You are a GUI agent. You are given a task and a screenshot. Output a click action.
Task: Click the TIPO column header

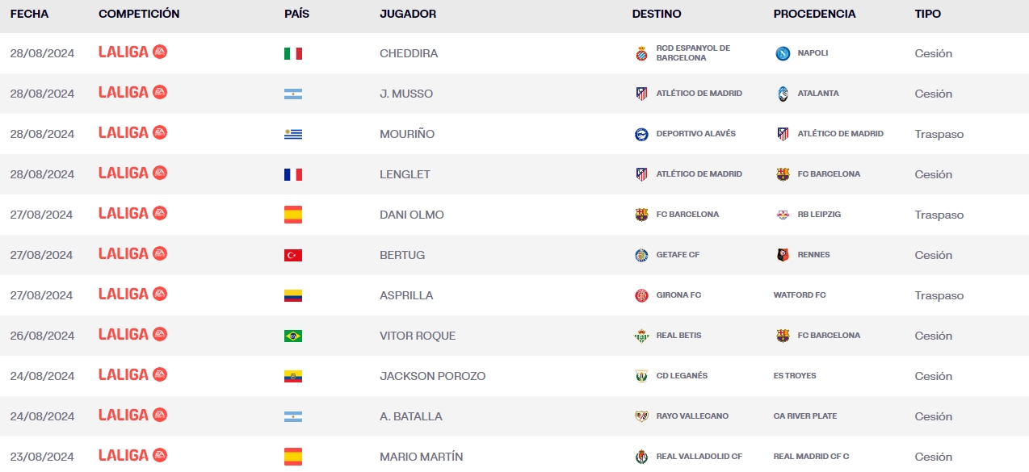[927, 14]
